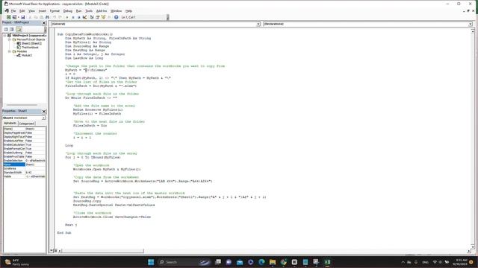Click the Reset stop icon
Image resolution: width=478 pixels, height=268 pixels.
click(78, 17)
